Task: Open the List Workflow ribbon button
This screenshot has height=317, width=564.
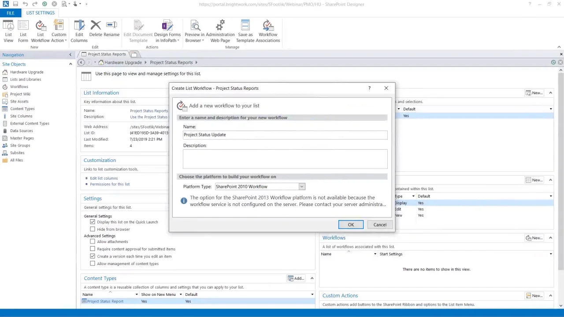Action: (40, 31)
